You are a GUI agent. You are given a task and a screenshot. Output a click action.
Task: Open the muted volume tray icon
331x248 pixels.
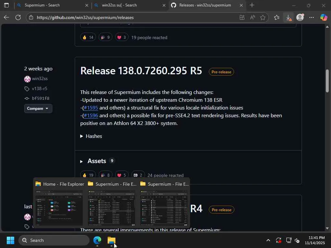[297, 240]
